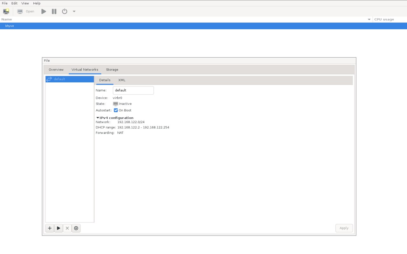Switch to the Overview tab

pyautogui.click(x=56, y=70)
